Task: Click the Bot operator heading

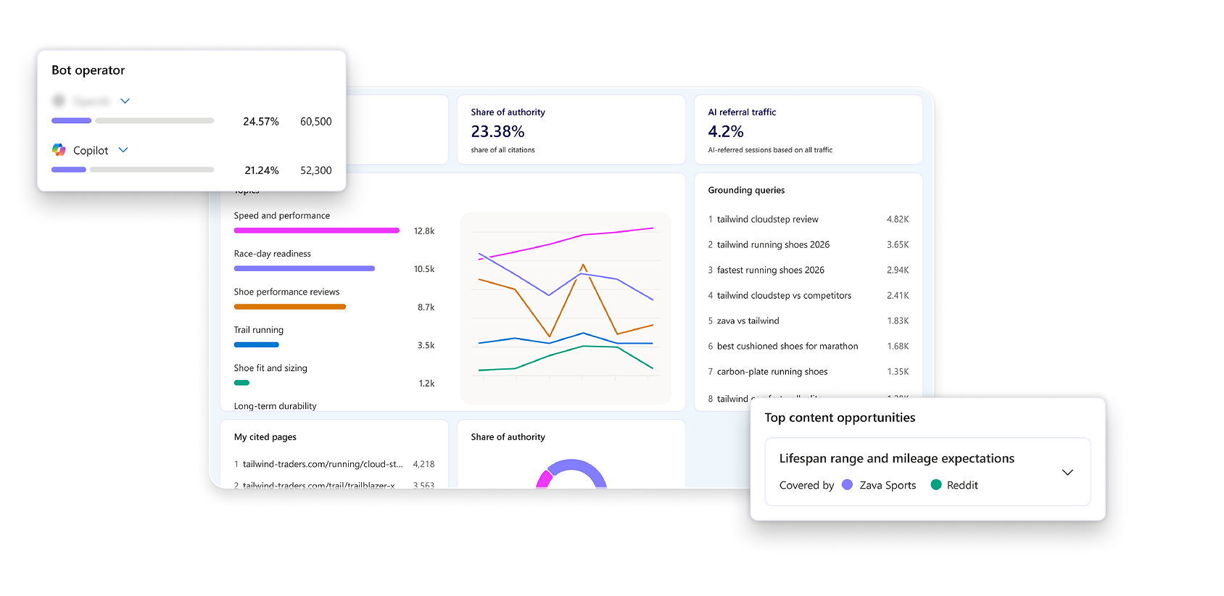Action: [x=88, y=70]
